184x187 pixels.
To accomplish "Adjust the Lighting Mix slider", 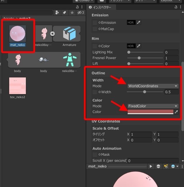I will pos(145,52).
